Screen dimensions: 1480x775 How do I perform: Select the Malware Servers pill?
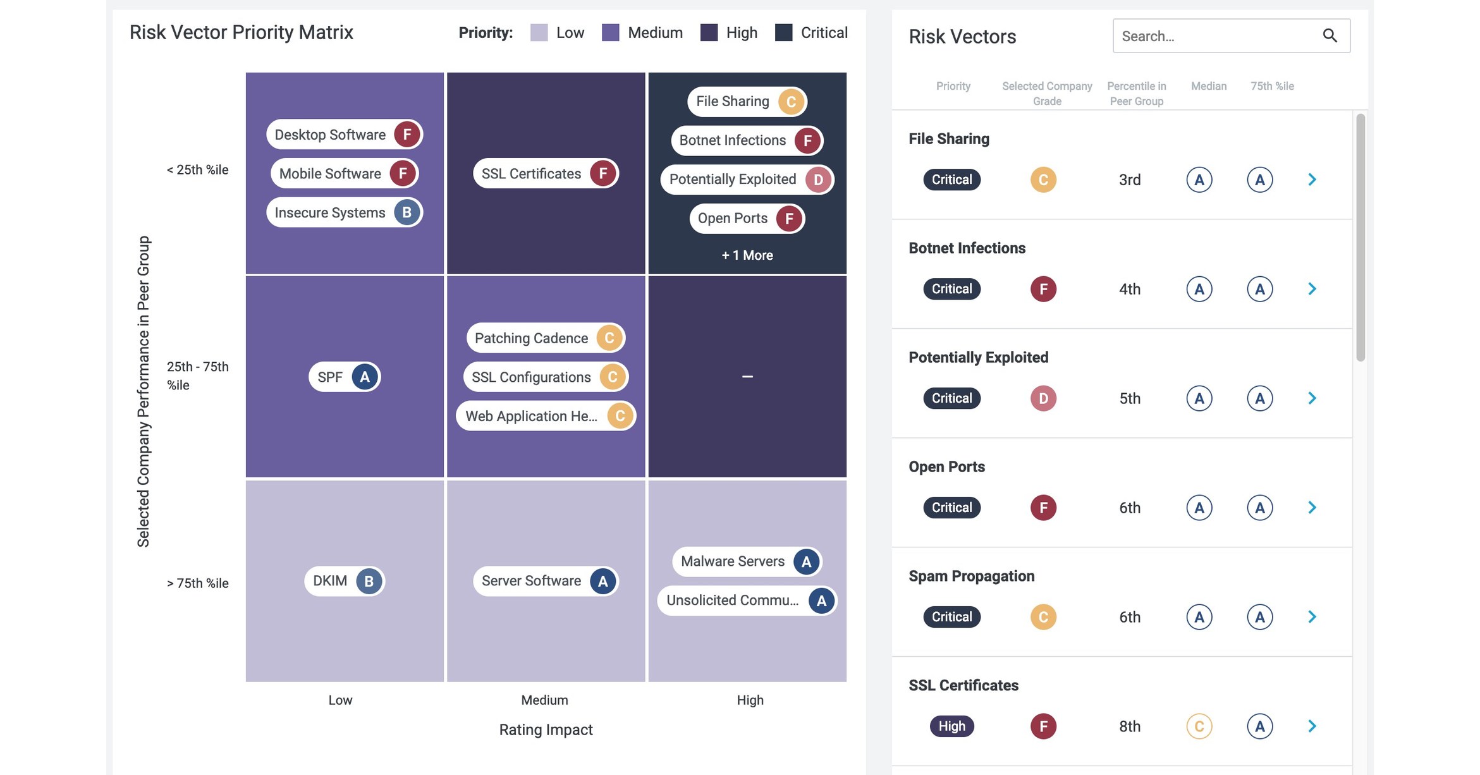click(732, 561)
